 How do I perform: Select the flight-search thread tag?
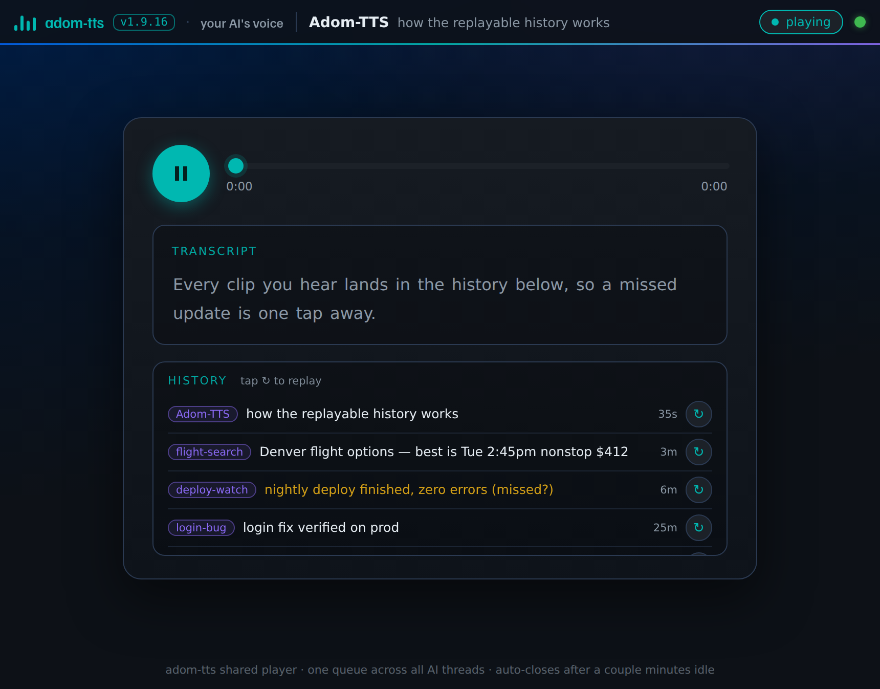(x=209, y=452)
